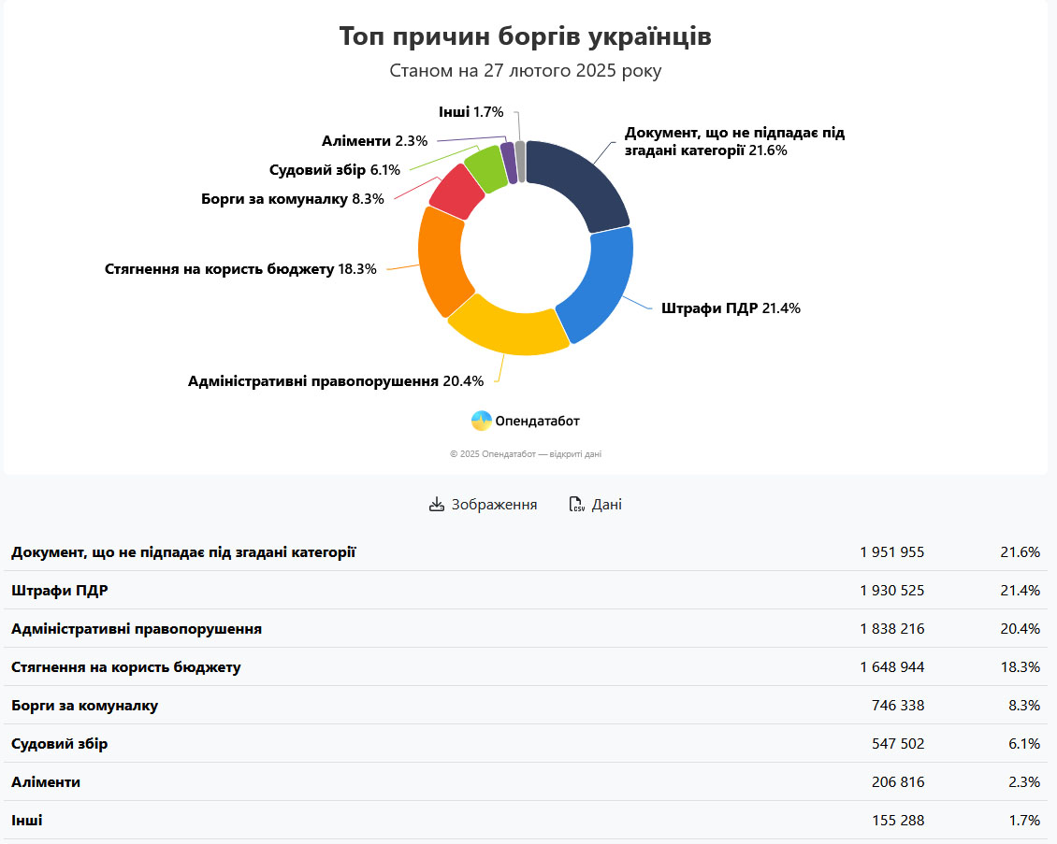Open the Дані text link

coord(606,505)
